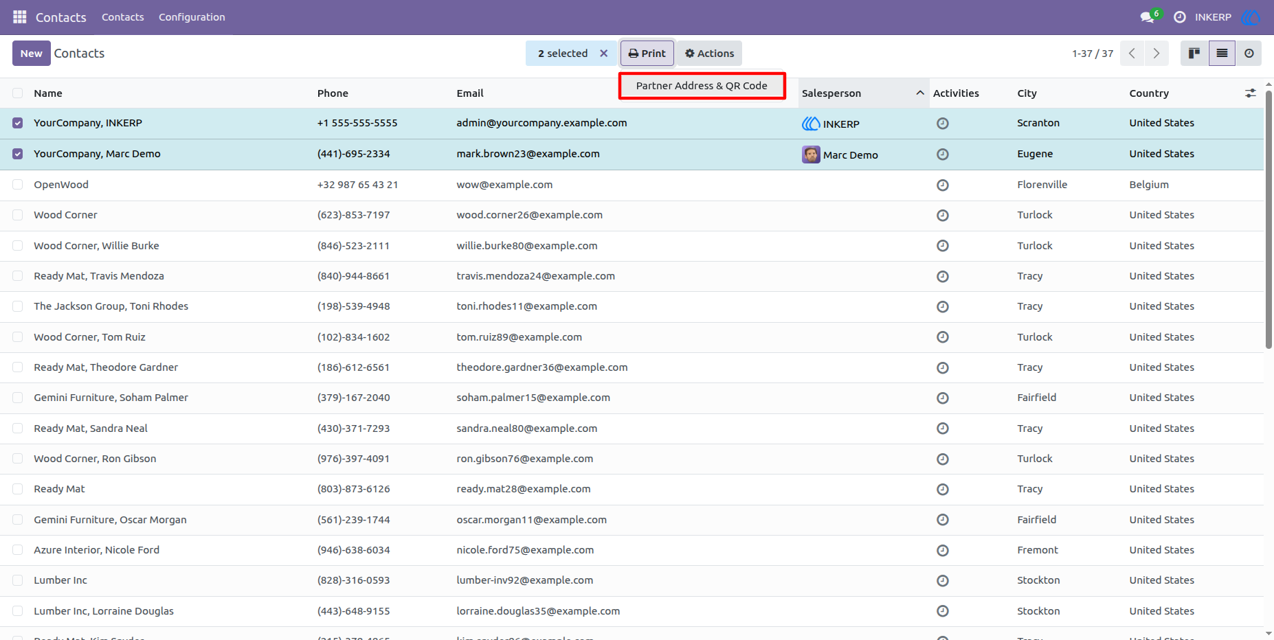The image size is (1274, 640).
Task: Click activity clock for Lumber Inc row
Action: 943,581
